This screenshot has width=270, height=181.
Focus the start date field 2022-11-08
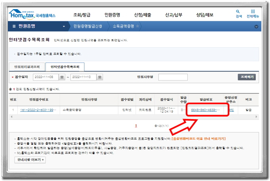46,77
